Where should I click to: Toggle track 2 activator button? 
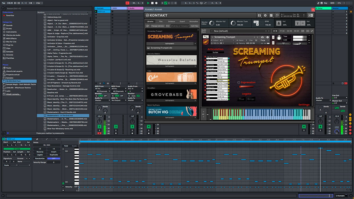tap(116, 126)
